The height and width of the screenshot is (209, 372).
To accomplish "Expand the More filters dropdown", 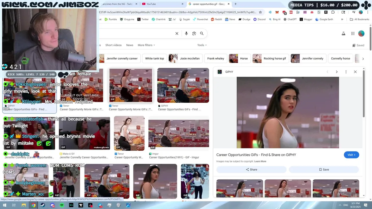I will point(146,45).
